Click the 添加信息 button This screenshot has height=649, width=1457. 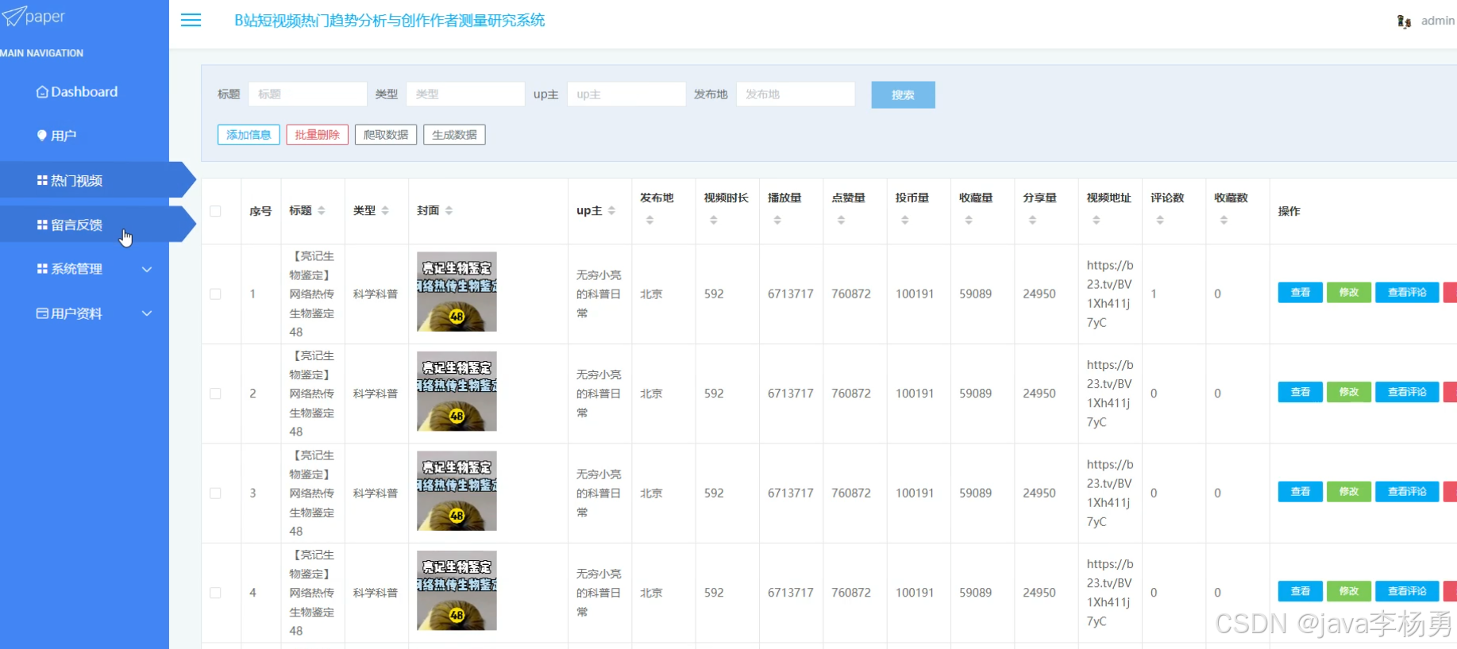[x=249, y=135]
